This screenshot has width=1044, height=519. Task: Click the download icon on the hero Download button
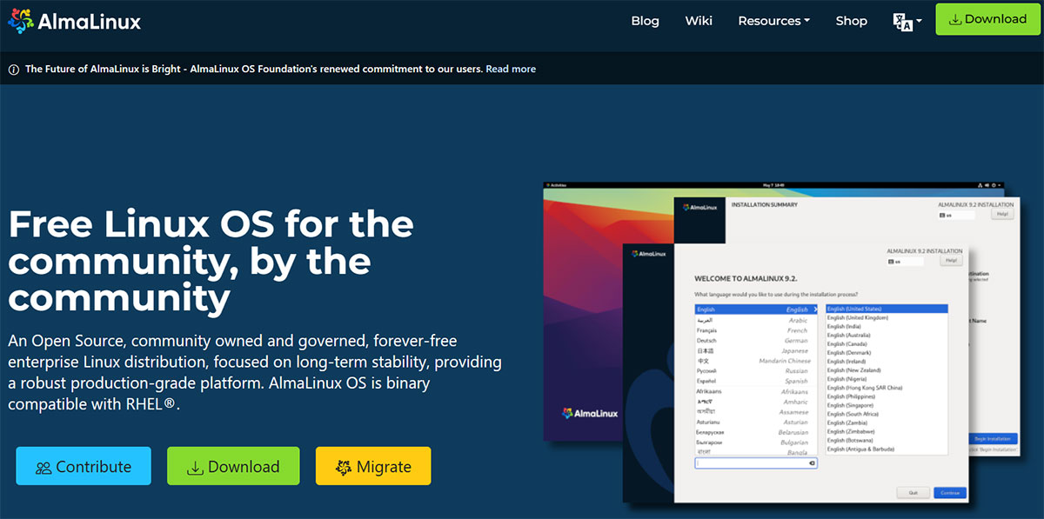pos(195,468)
